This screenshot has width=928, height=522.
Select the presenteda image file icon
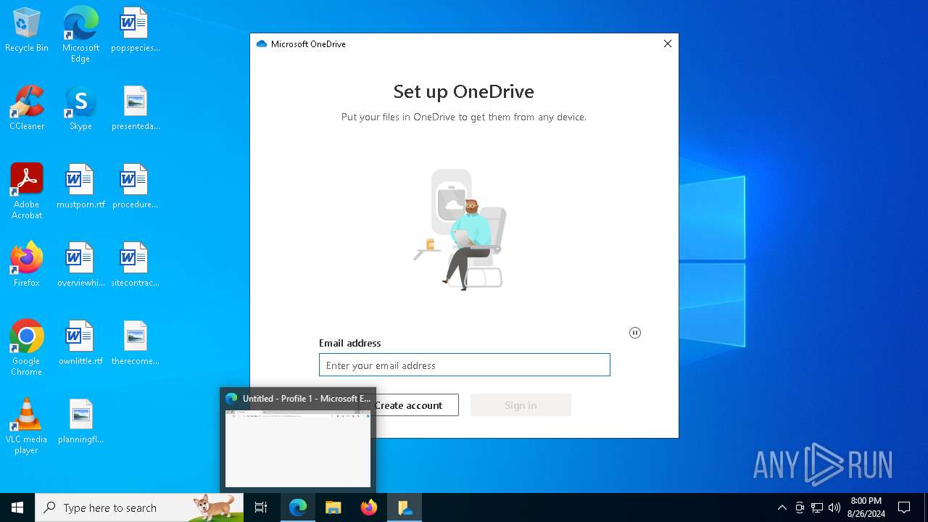(x=135, y=109)
